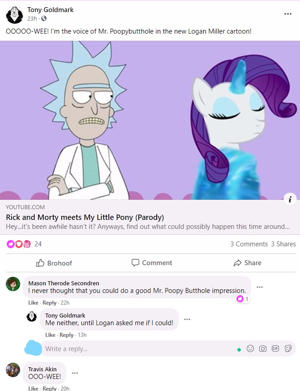Image resolution: width=300 pixels, height=391 pixels.
Task: Open Rick and Rarity video thumbnail
Action: click(150, 120)
